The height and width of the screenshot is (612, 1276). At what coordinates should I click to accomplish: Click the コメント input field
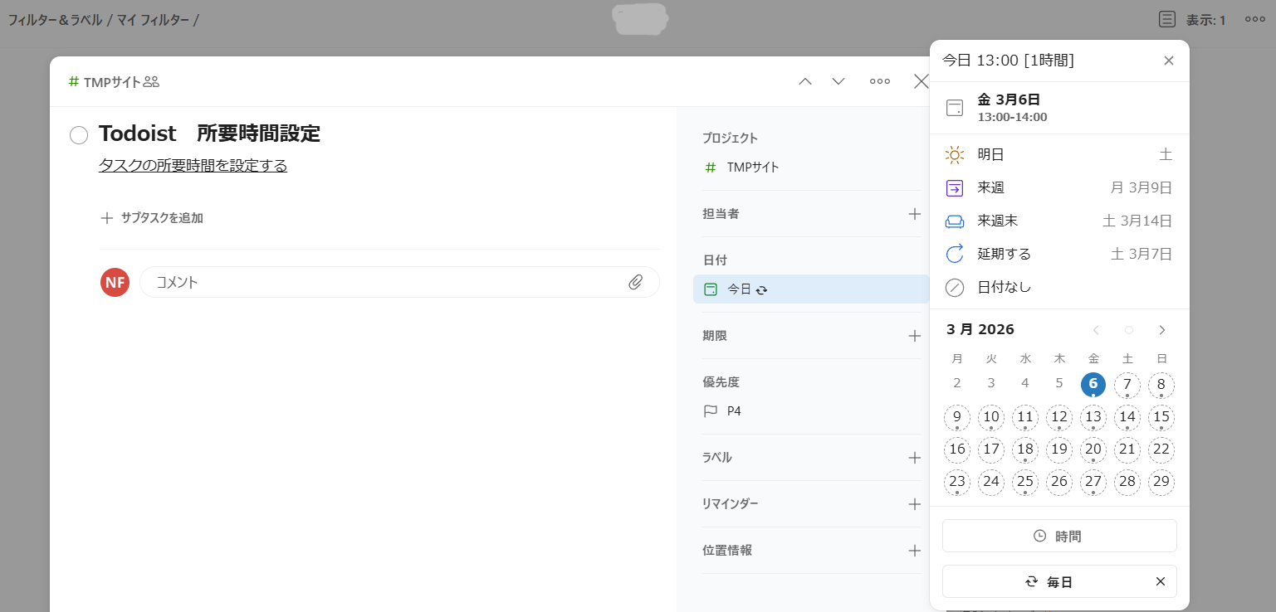click(382, 282)
